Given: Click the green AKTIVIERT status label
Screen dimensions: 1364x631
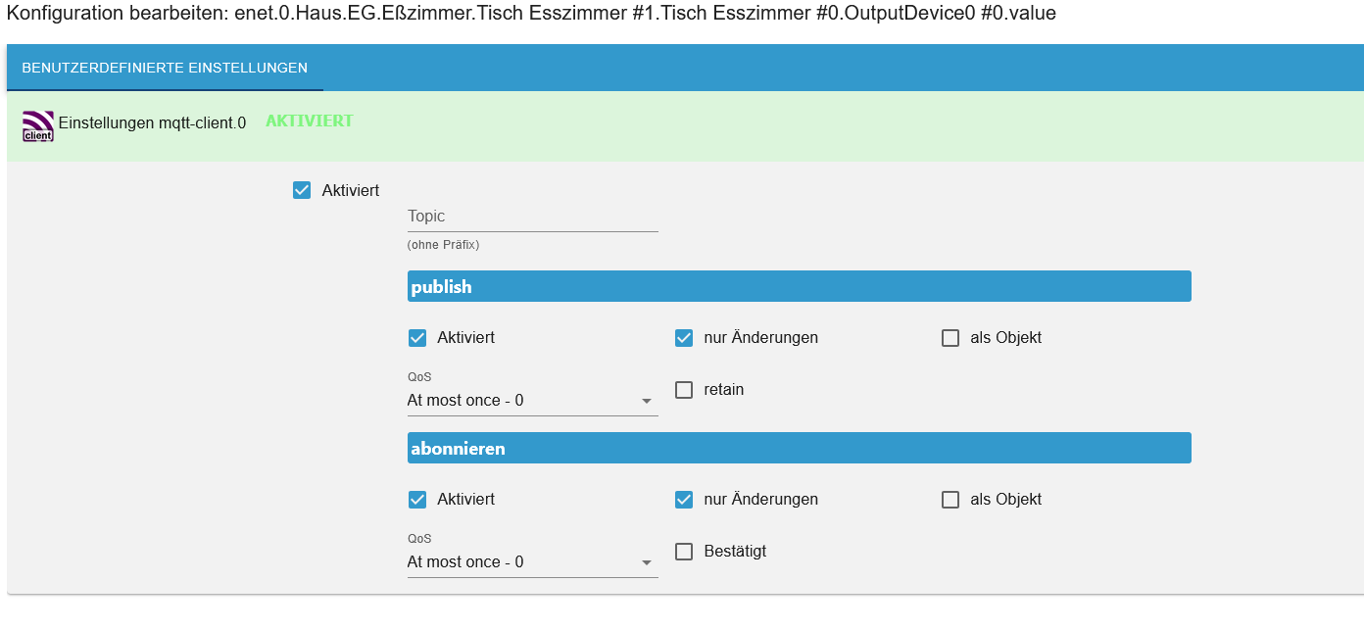Looking at the screenshot, I should (x=309, y=121).
